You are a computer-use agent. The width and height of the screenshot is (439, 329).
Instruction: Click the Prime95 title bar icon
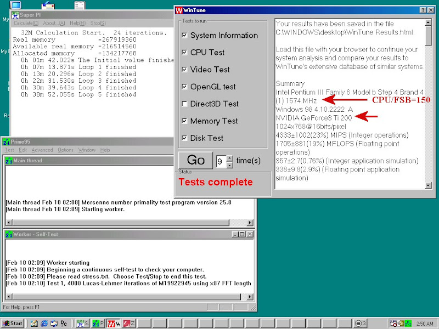pos(6,142)
